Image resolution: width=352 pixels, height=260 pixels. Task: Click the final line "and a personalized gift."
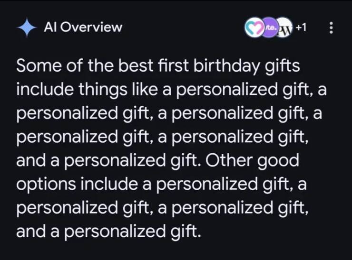coord(109,232)
